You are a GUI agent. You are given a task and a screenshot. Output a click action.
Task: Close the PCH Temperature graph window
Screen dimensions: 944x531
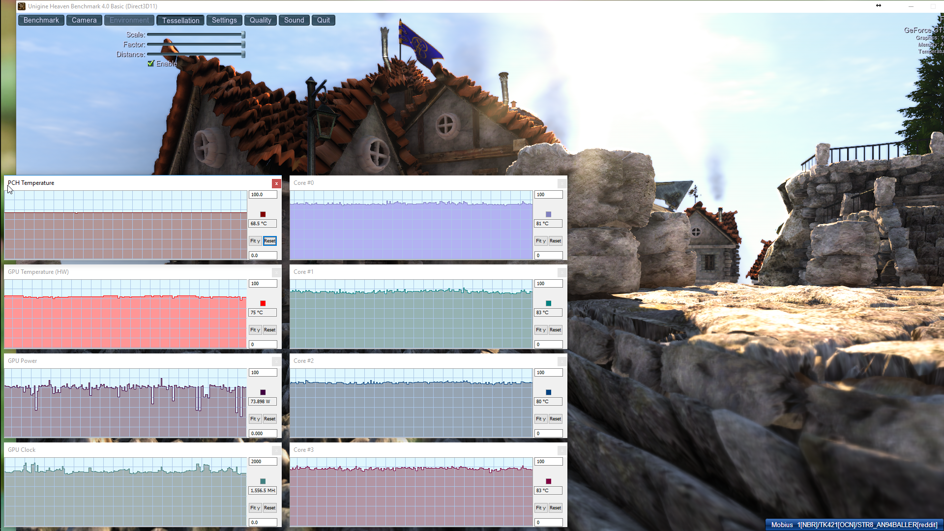tap(276, 183)
